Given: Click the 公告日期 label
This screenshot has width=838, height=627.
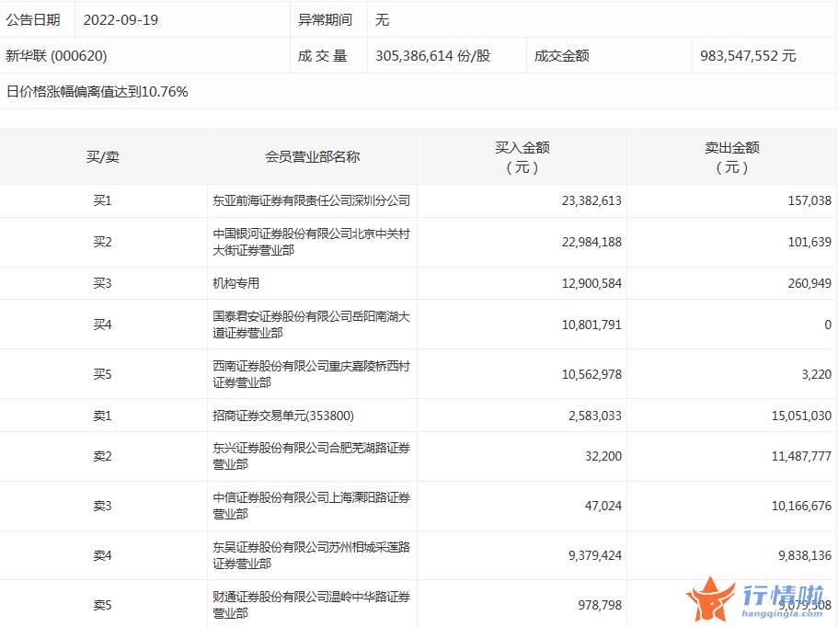Looking at the screenshot, I should [33, 19].
